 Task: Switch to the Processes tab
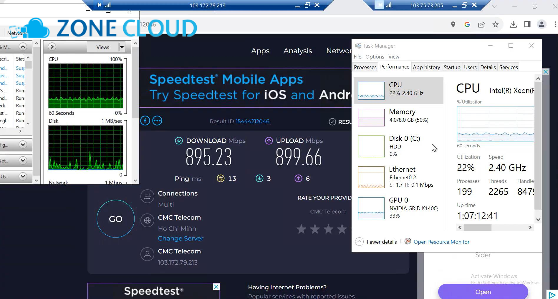(365, 67)
